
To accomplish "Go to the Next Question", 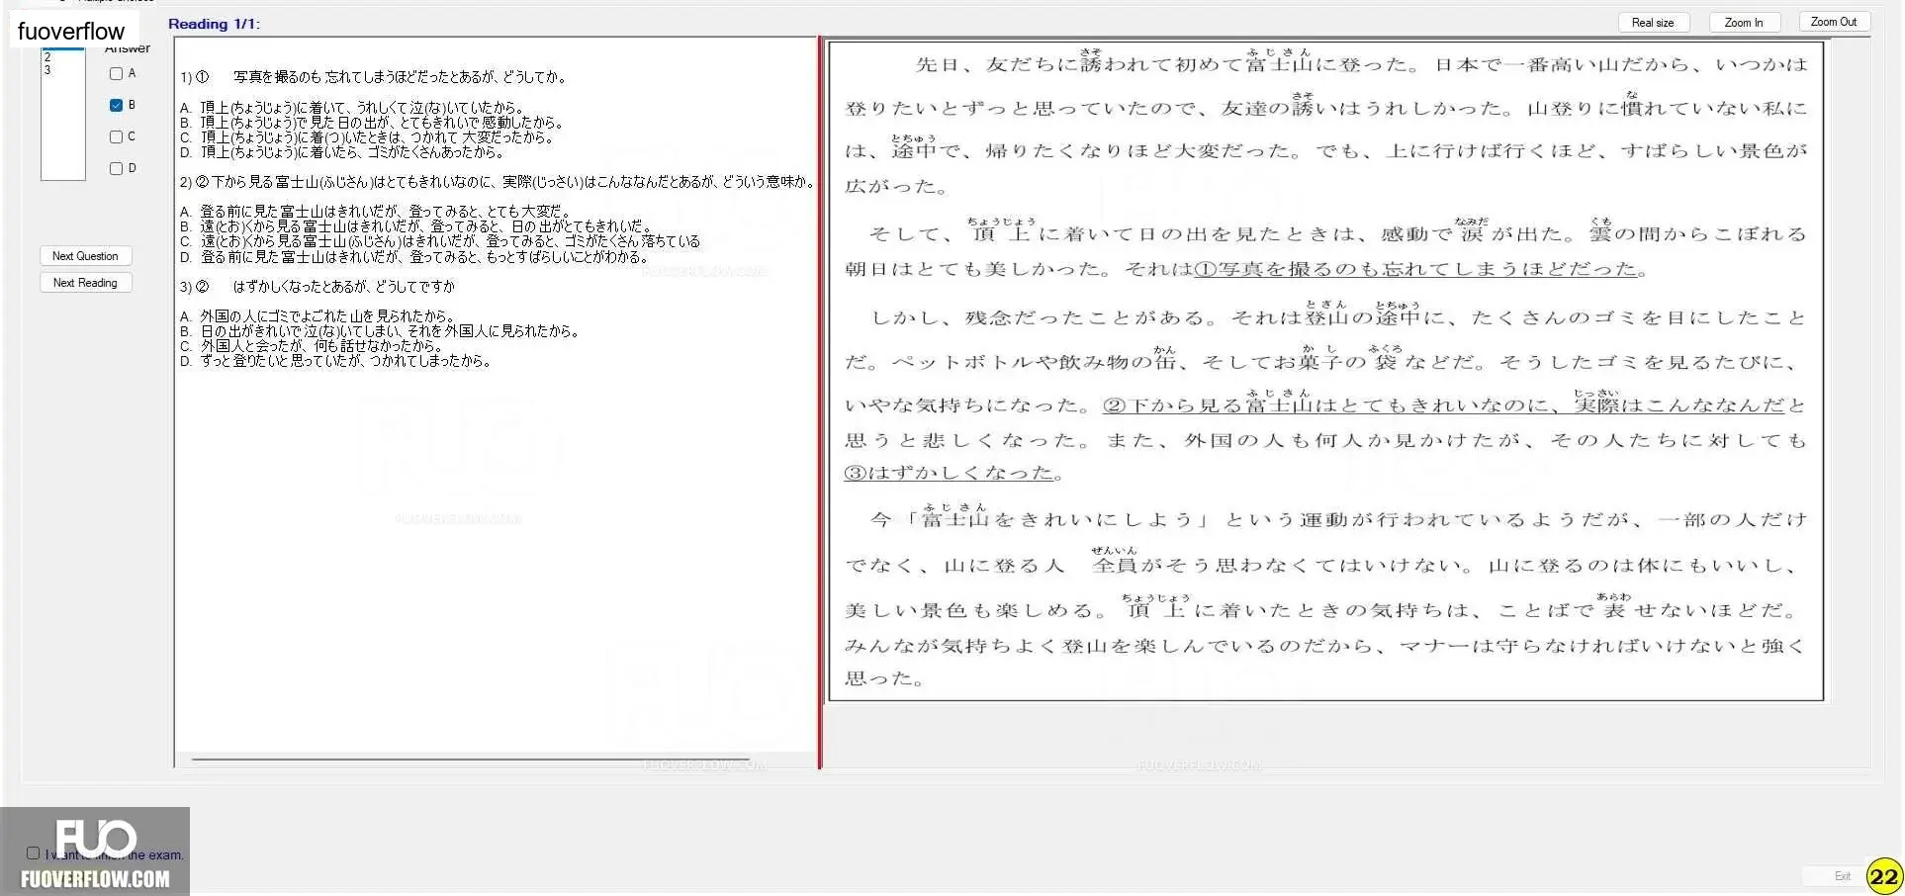I will click(x=85, y=256).
